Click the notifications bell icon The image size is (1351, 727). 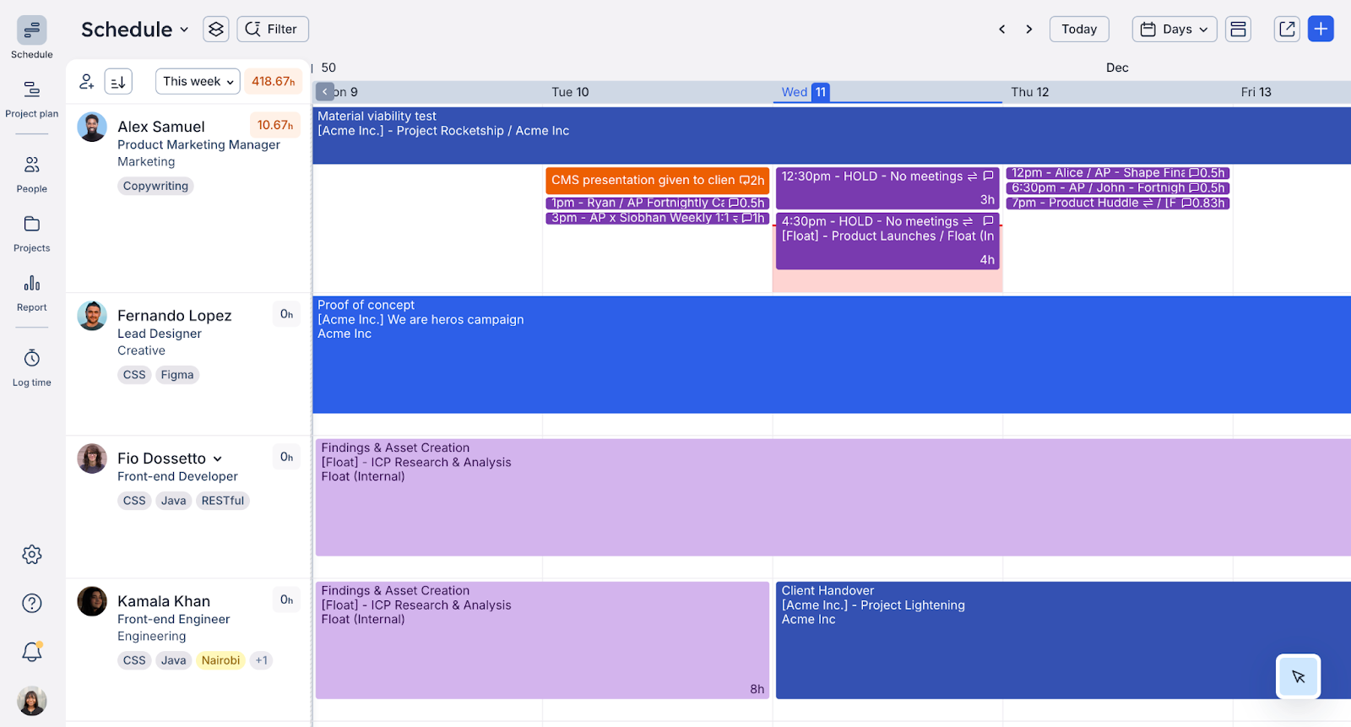click(32, 652)
